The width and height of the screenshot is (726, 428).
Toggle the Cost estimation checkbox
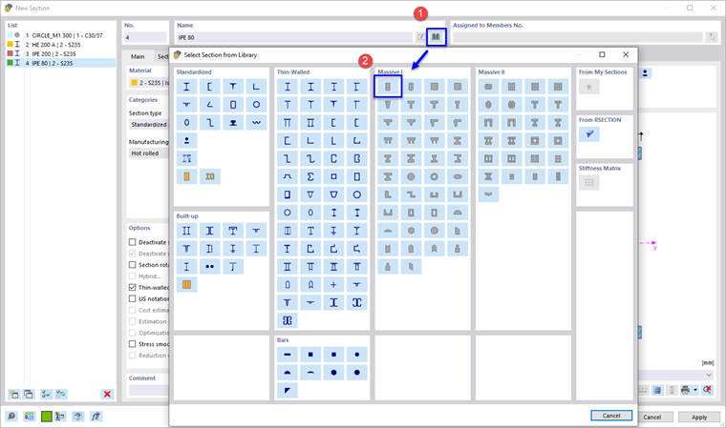pos(133,310)
